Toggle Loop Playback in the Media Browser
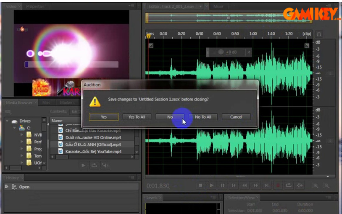This screenshot has width=342, height=214. 94,165
